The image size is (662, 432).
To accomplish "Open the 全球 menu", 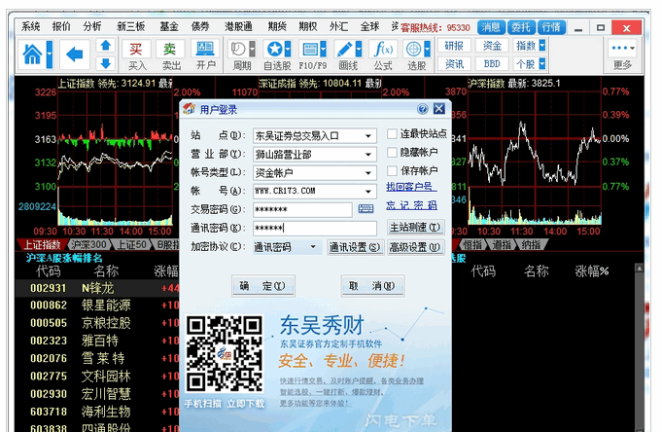I will point(369,26).
